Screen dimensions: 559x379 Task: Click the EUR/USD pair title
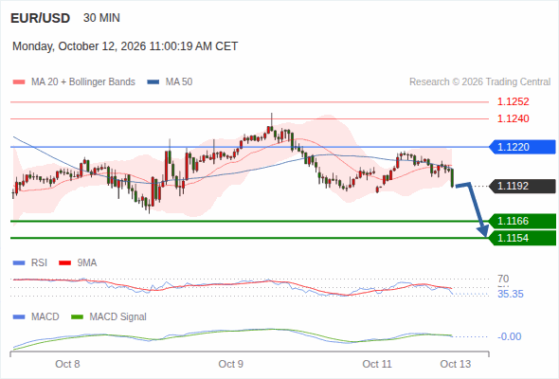click(x=41, y=18)
